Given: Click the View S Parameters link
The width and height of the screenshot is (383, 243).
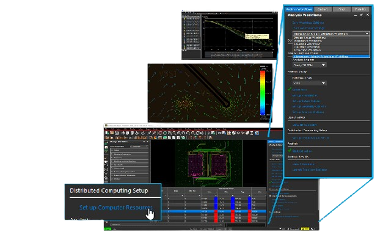Looking at the screenshot, I should (304, 164).
